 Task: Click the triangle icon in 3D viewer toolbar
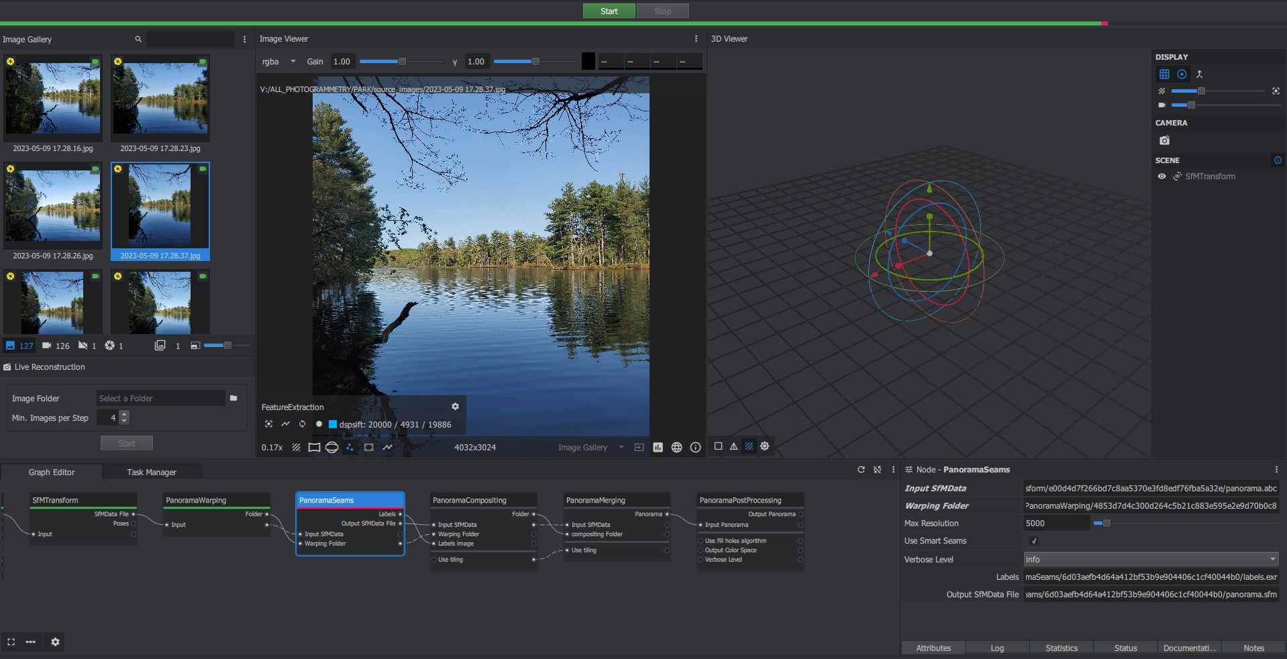coord(733,446)
